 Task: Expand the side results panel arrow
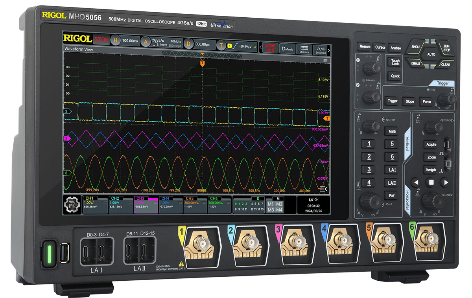[x=323, y=189]
